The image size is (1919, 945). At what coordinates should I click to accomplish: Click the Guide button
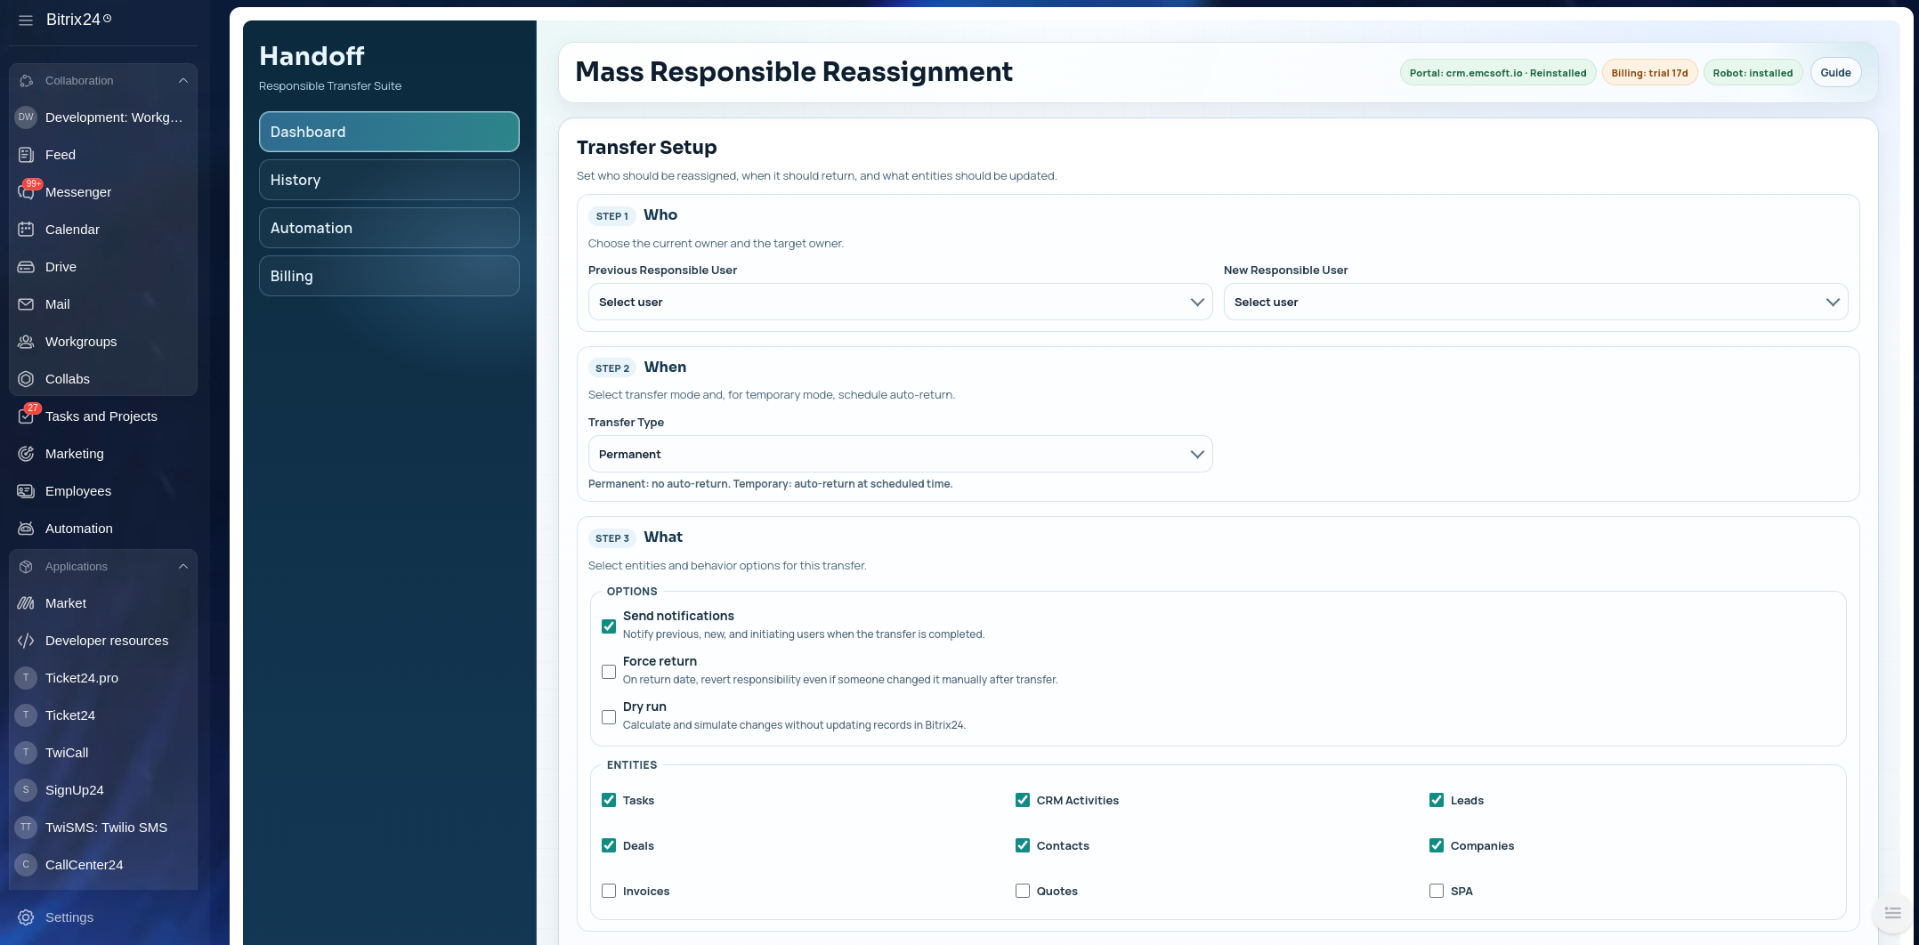point(1835,73)
